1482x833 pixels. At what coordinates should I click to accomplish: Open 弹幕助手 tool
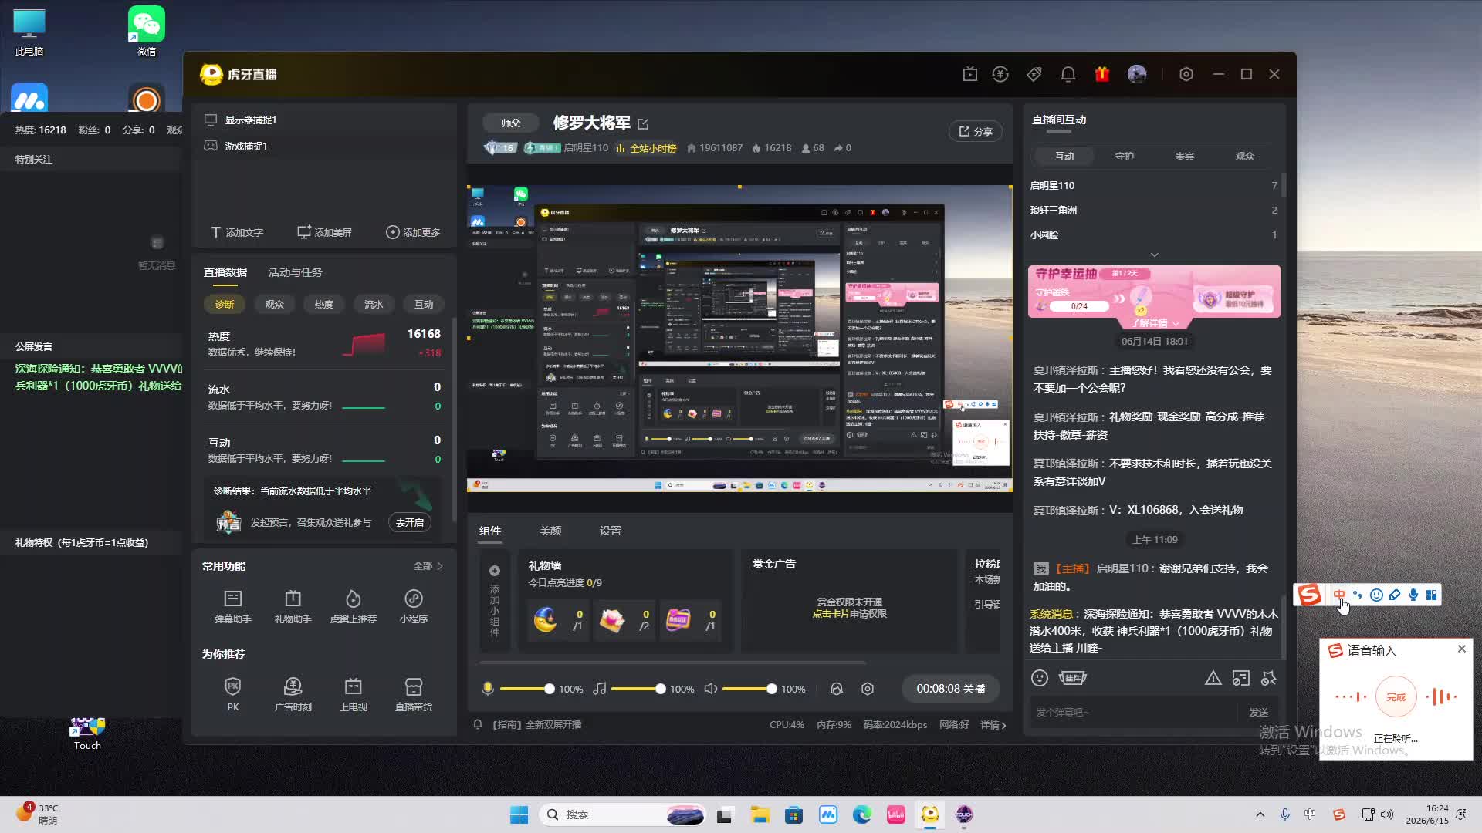coord(232,606)
